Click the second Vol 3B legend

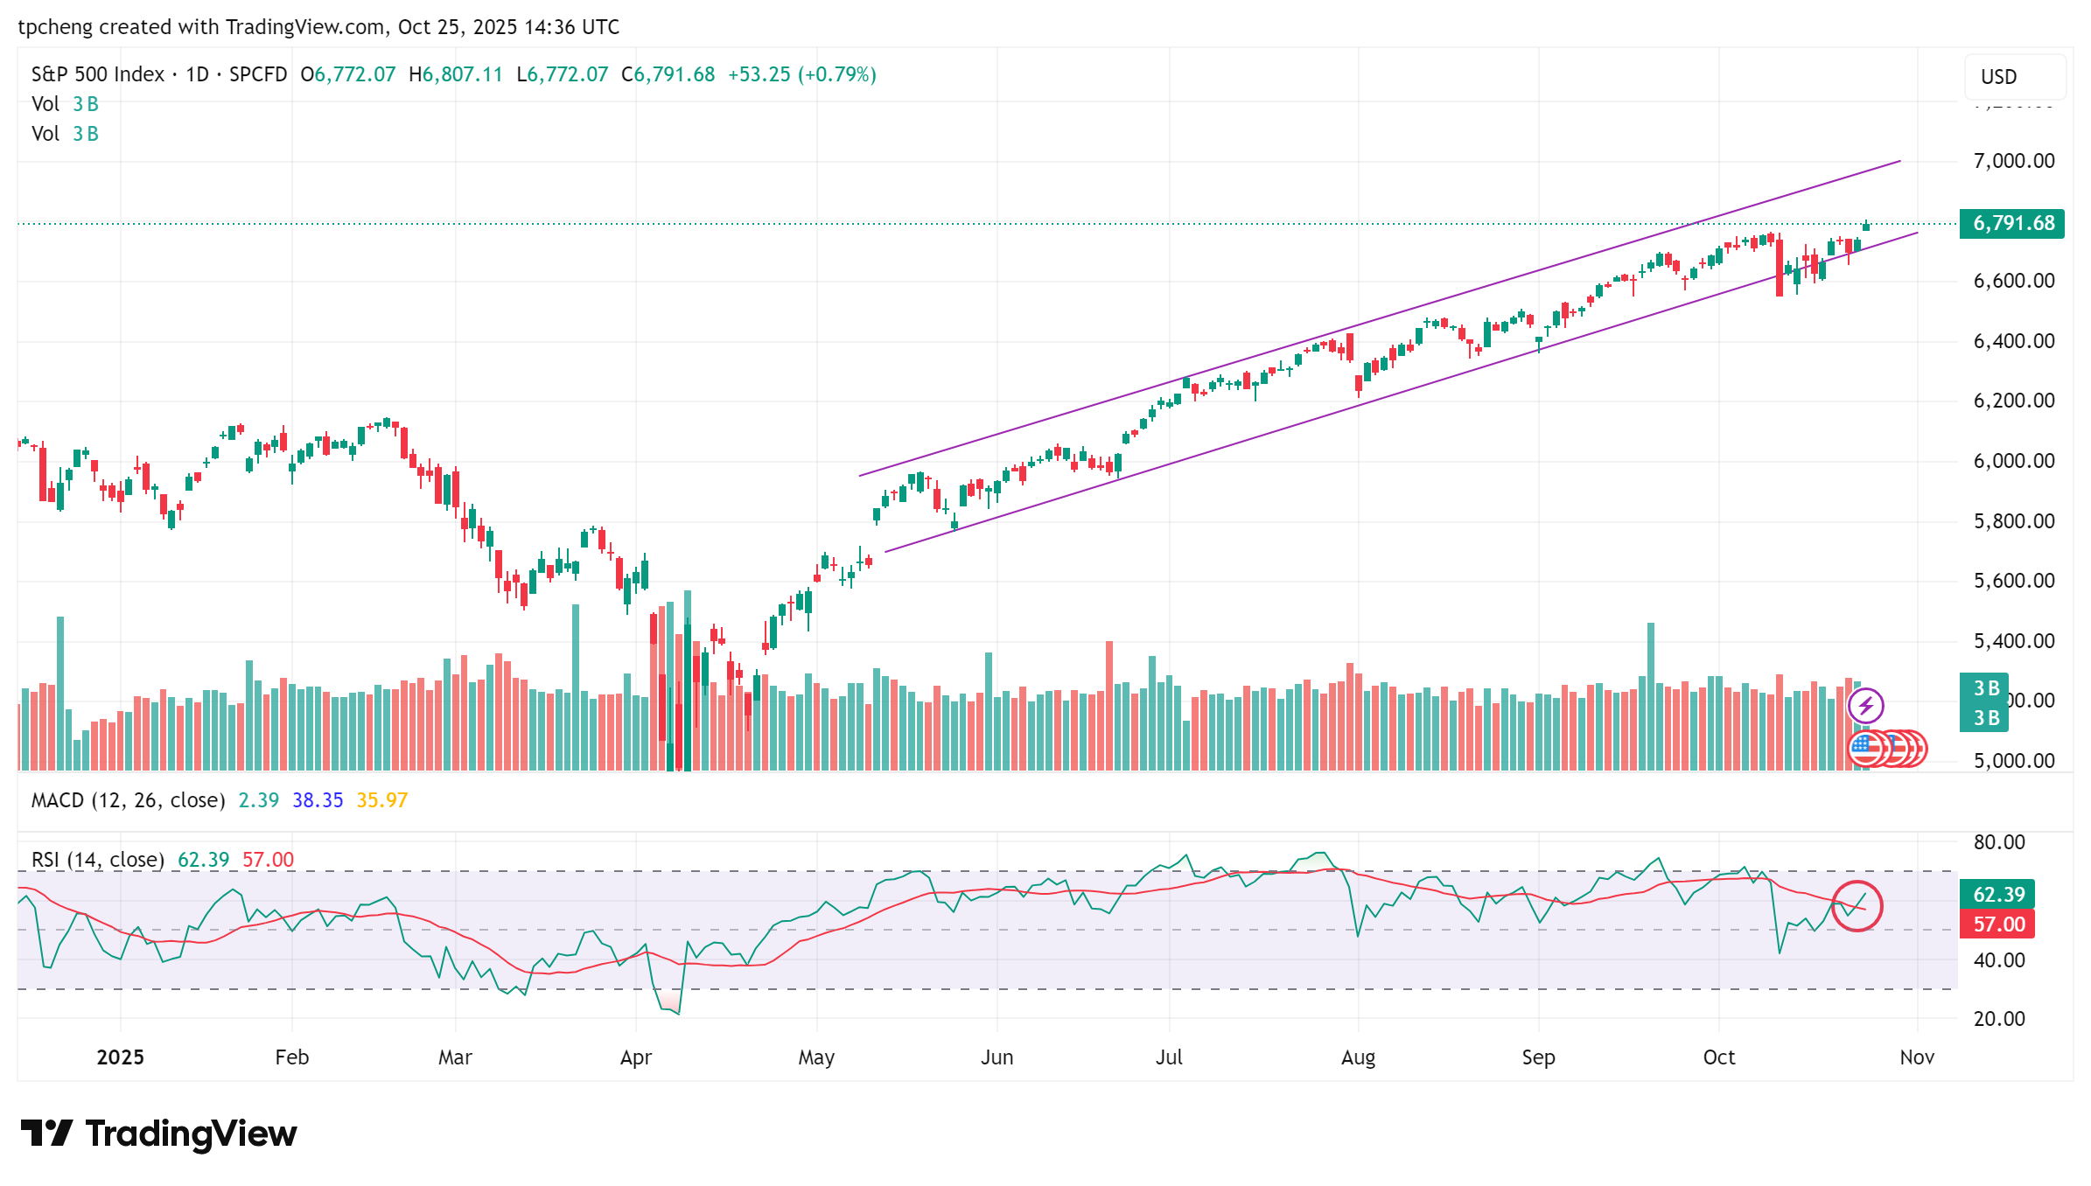tap(65, 134)
